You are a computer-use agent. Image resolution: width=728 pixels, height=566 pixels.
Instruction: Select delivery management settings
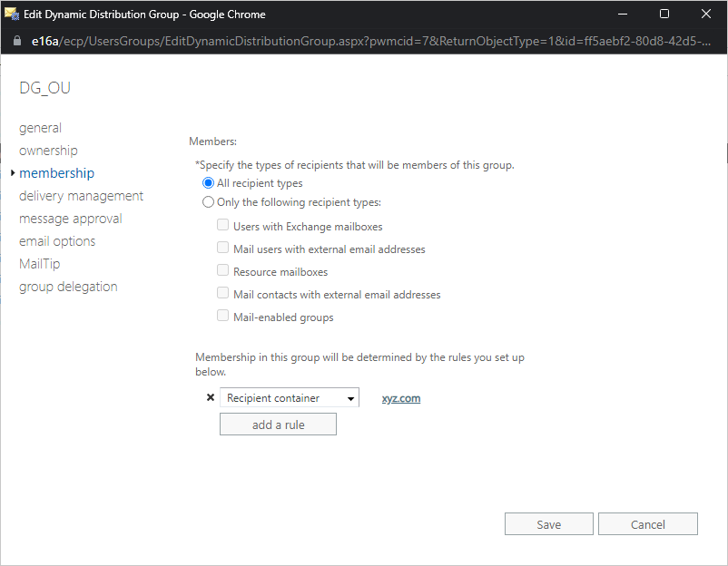pos(81,195)
